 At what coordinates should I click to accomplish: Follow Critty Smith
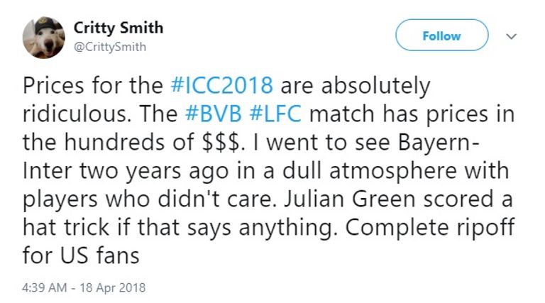click(x=441, y=35)
